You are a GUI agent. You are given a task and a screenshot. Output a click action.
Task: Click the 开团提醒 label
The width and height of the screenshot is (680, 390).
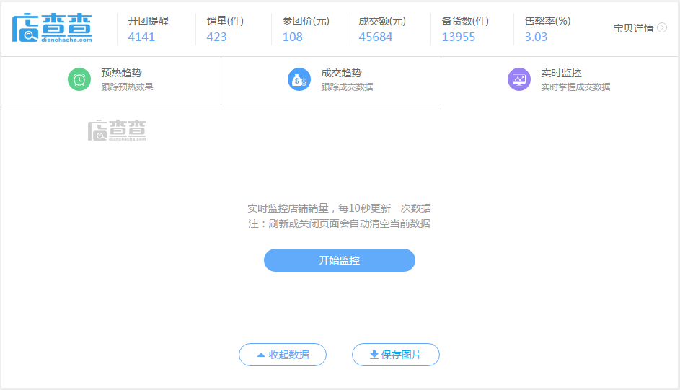point(149,21)
